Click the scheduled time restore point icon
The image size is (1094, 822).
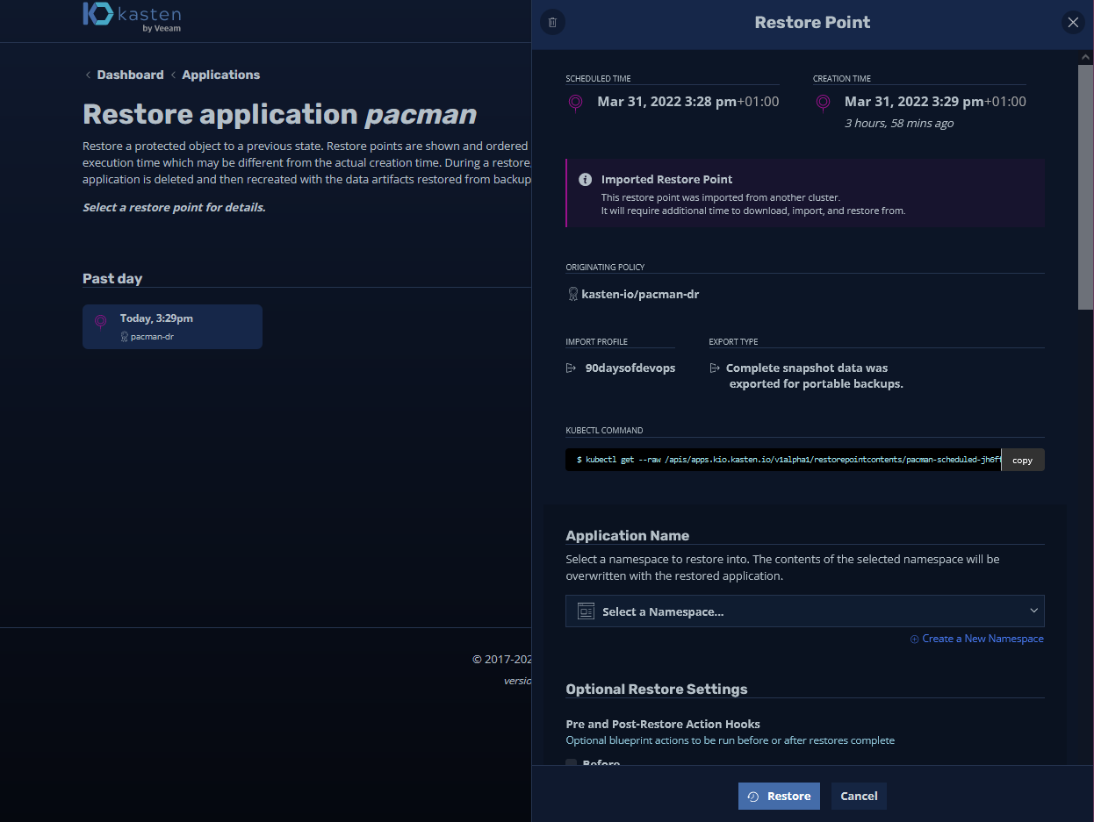pos(575,103)
